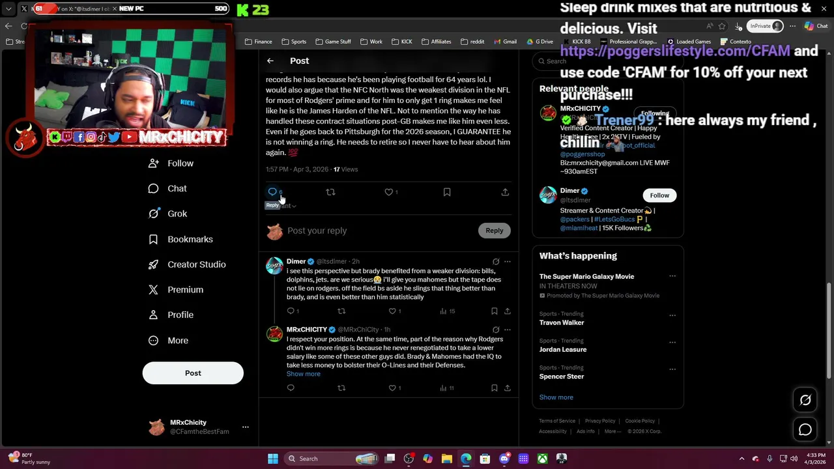834x469 pixels.
Task: Reply to the main post via comment icon
Action: [272, 192]
